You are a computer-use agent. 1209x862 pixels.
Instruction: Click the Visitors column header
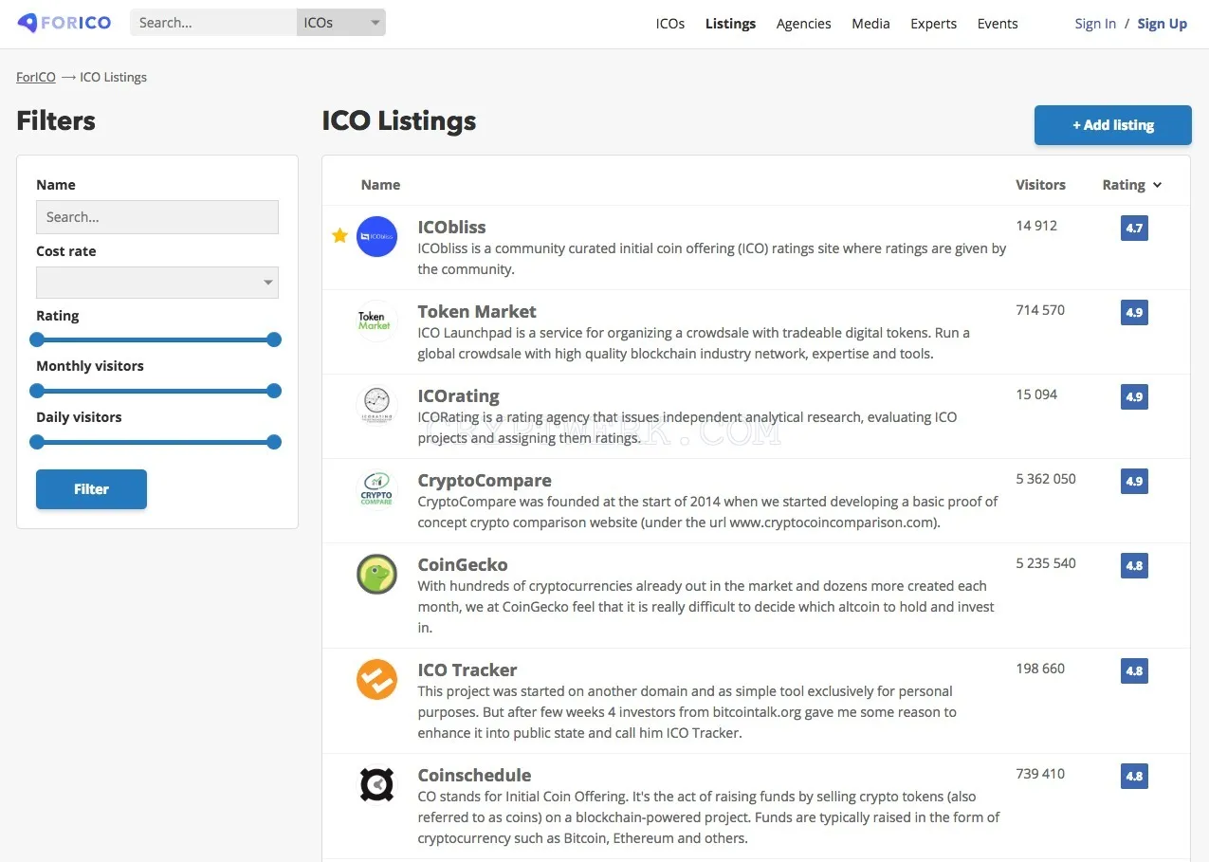pyautogui.click(x=1040, y=185)
